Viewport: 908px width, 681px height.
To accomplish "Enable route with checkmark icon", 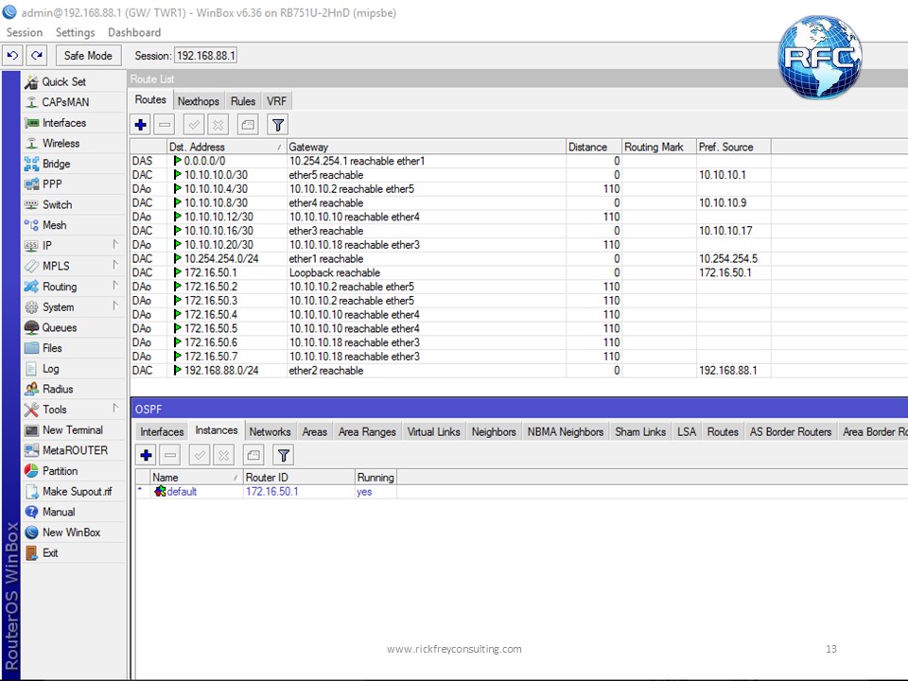I will pos(194,125).
